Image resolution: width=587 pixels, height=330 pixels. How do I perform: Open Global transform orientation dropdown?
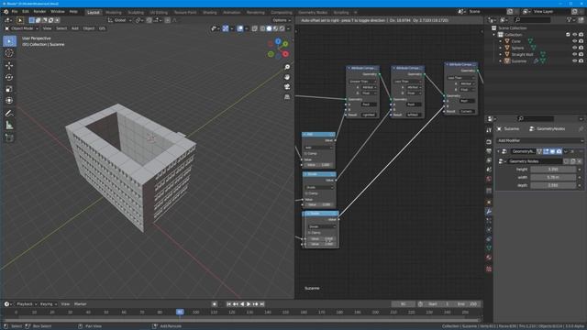coord(120,20)
